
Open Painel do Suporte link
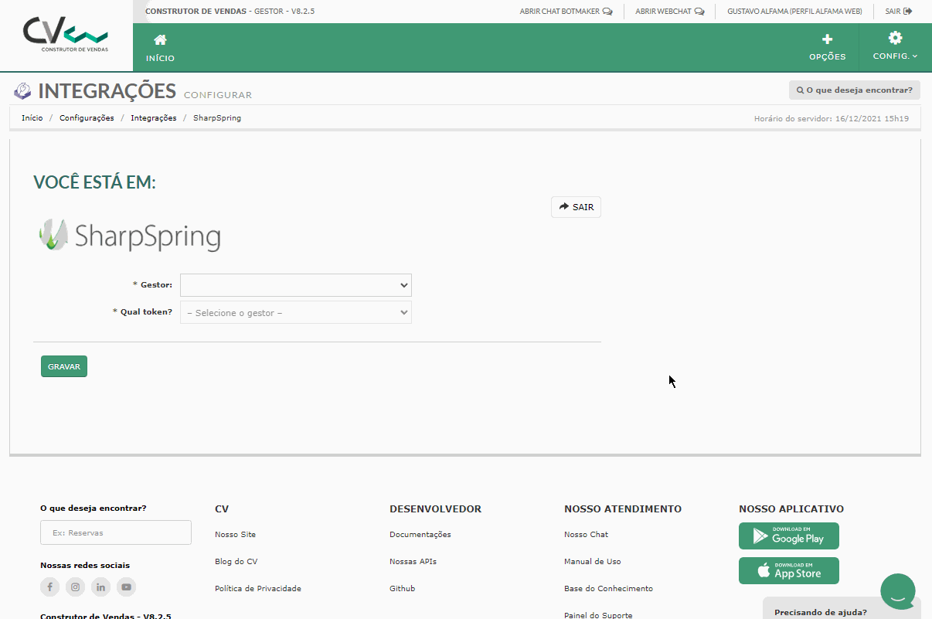[598, 615]
